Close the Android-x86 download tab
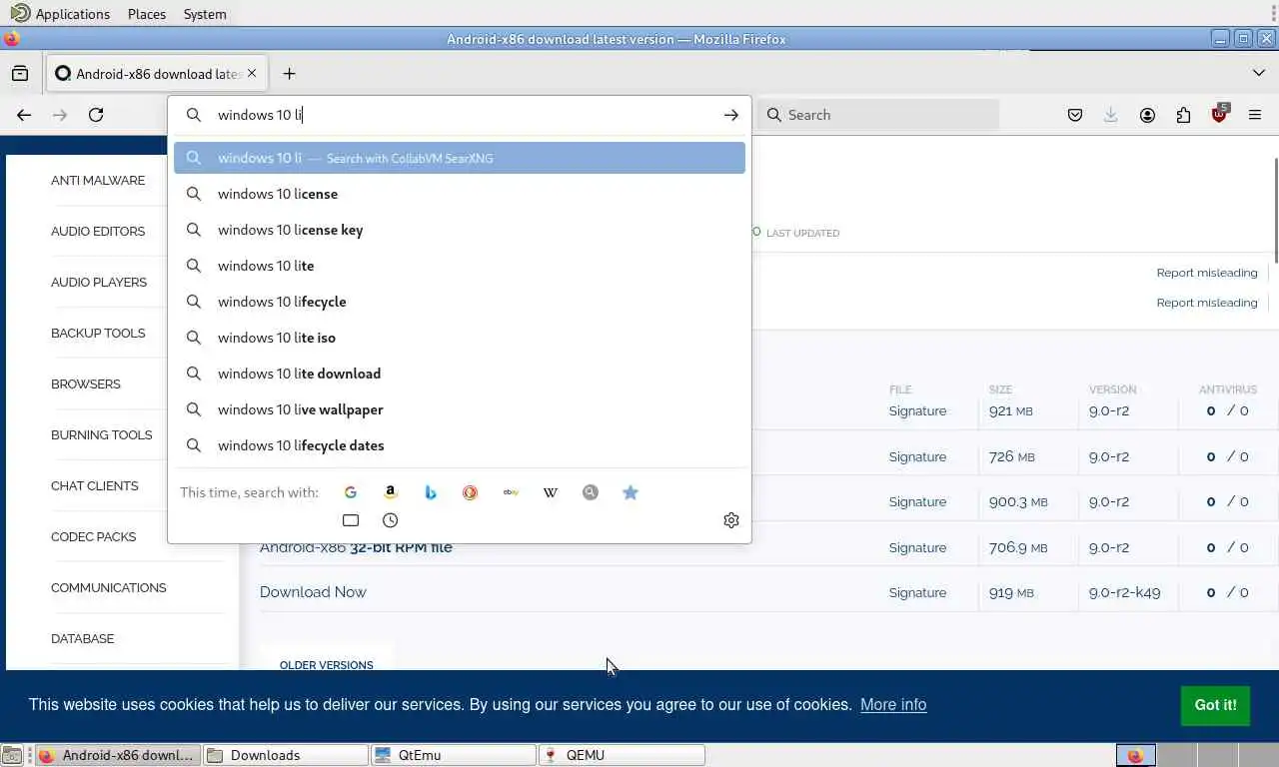Image resolution: width=1279 pixels, height=767 pixels. coord(252,73)
